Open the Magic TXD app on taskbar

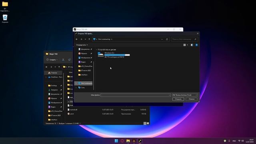(140, 141)
